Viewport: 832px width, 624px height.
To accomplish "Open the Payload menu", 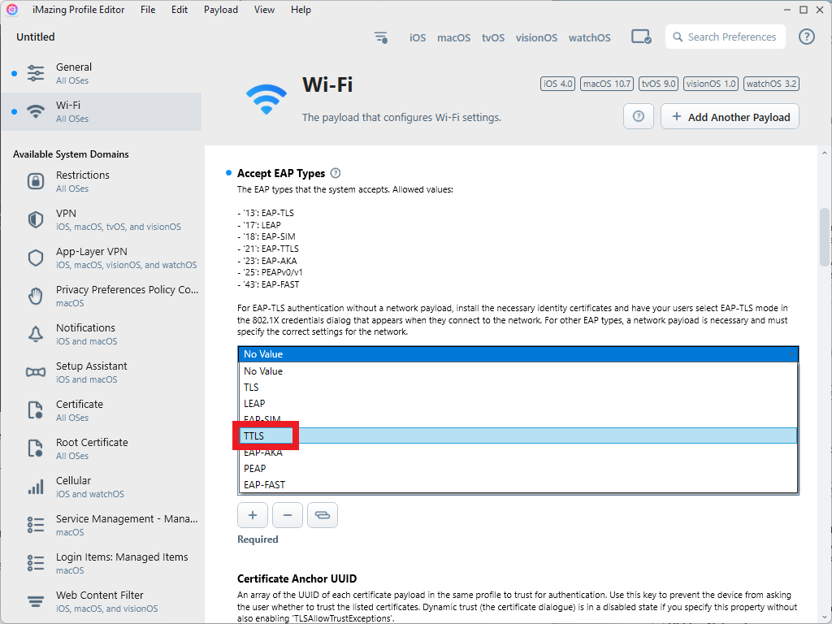I will pyautogui.click(x=221, y=10).
